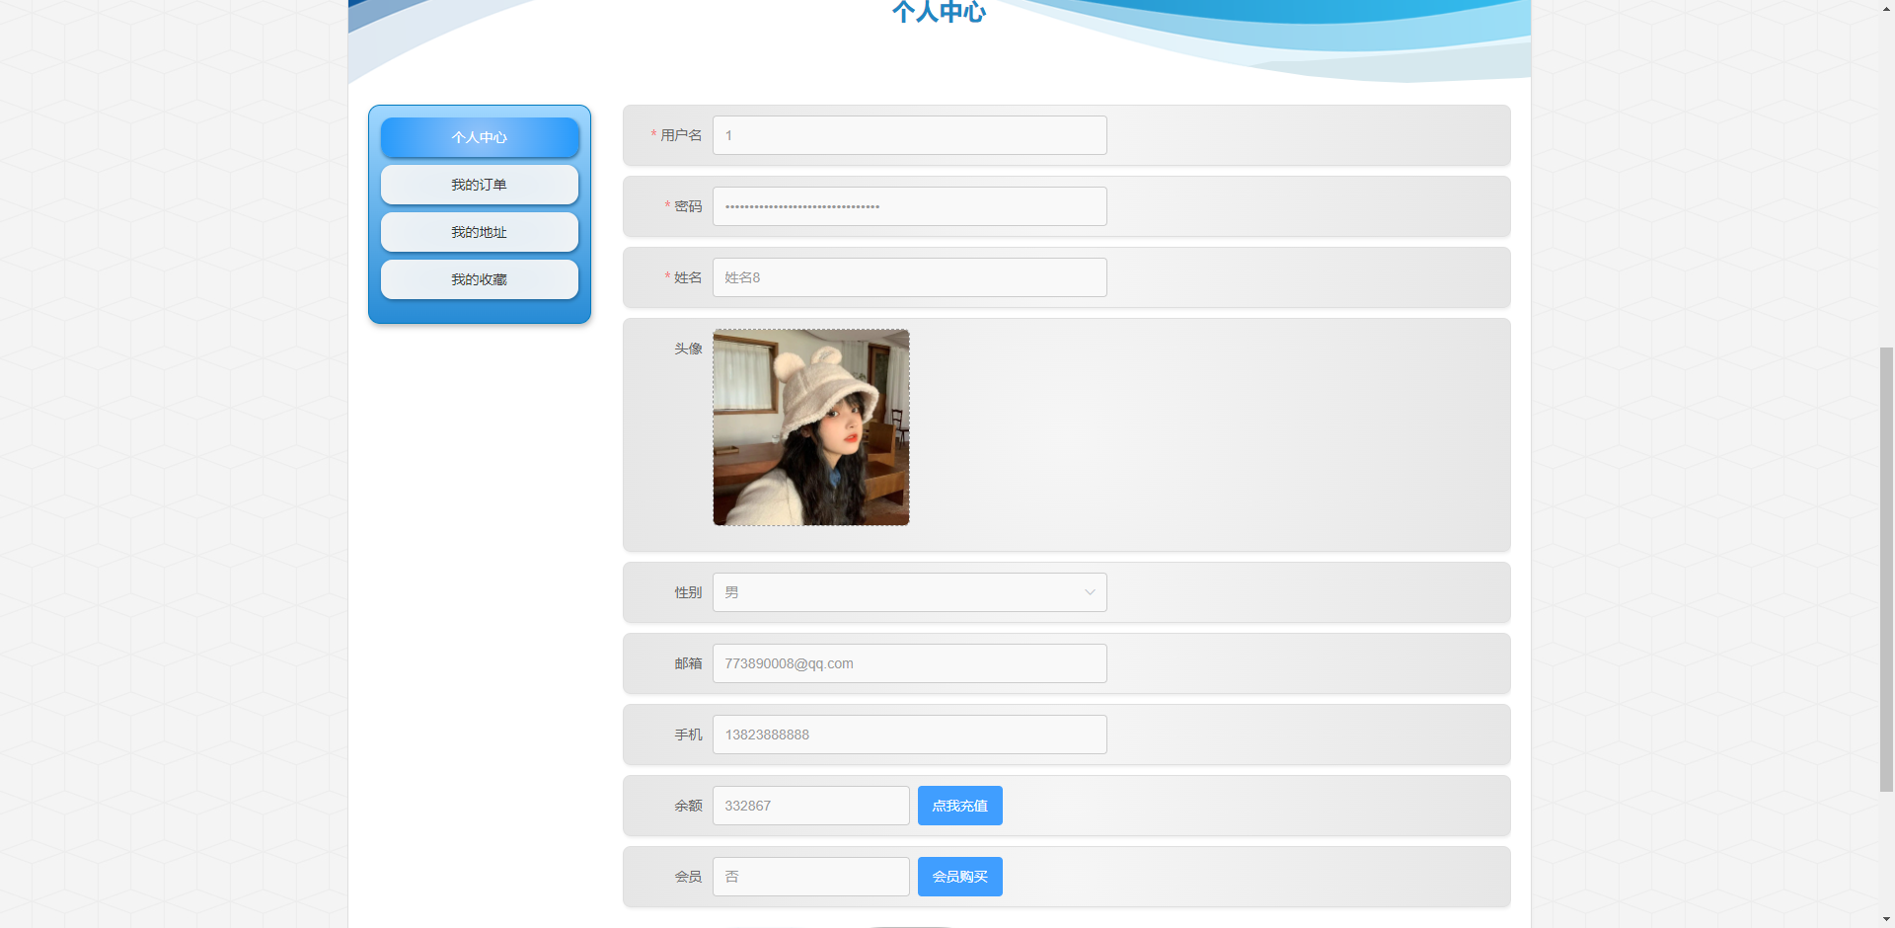Click the 手机 label text
Viewport: 1895px width, 928px height.
688,735
